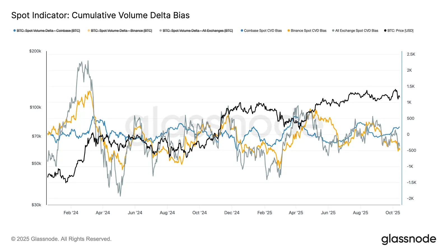Image resolution: width=448 pixels, height=252 pixels.
Task: Enable the hidden Spot Volume Delta - Binance series
Action: [x=121, y=31]
